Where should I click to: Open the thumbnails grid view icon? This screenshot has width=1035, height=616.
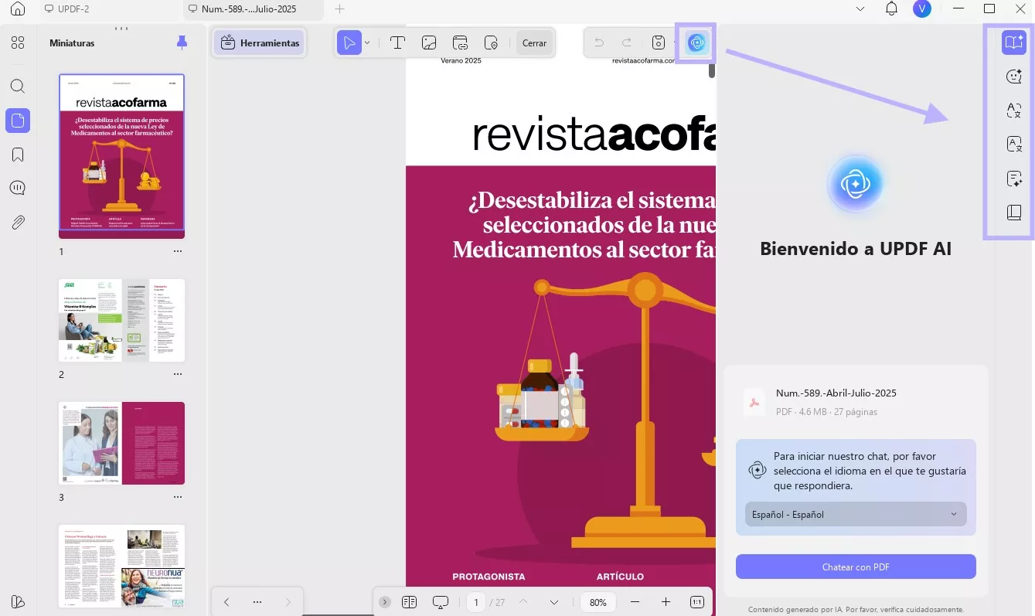pyautogui.click(x=18, y=43)
